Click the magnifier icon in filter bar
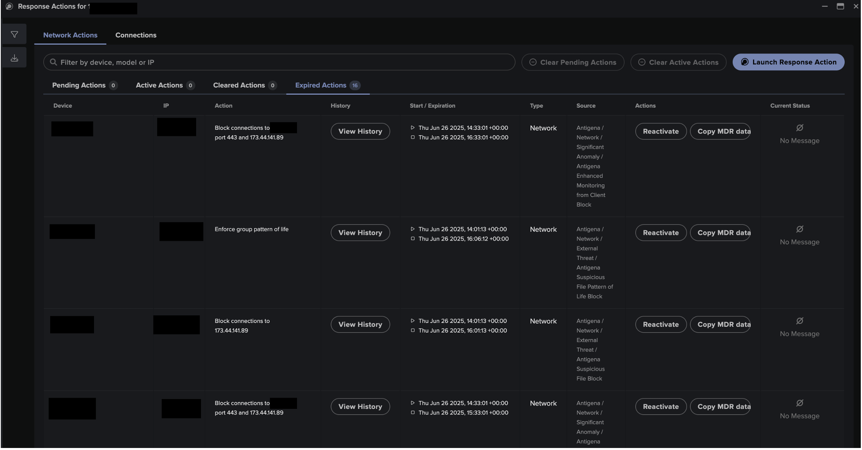The image size is (862, 450). (x=53, y=62)
